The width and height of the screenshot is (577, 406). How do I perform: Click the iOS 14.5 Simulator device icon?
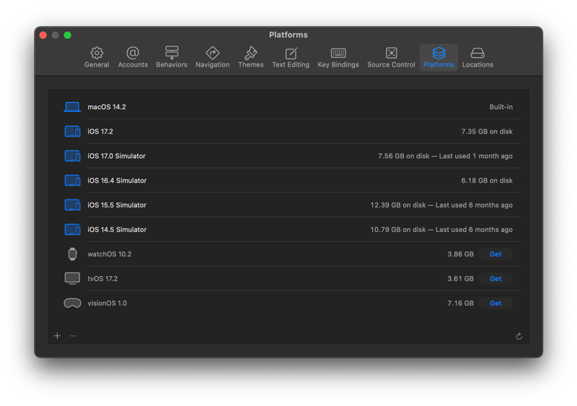pyautogui.click(x=73, y=230)
